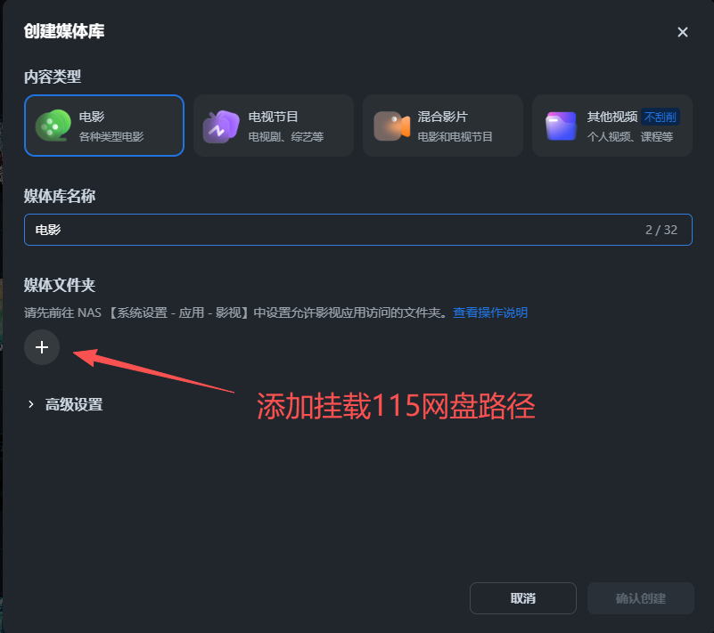The height and width of the screenshot is (633, 714).
Task: Select 电视节目 content type card
Action: pos(274,126)
